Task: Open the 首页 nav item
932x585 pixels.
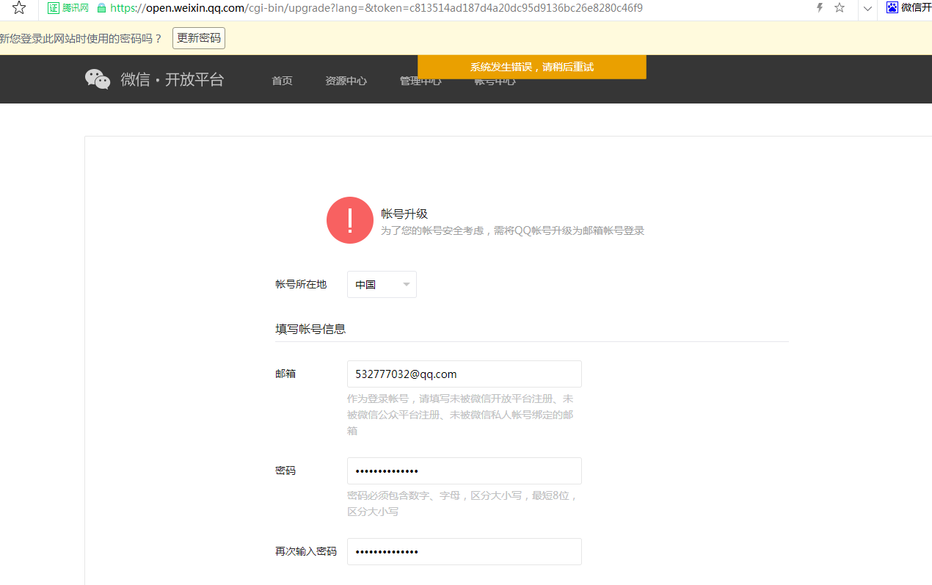Action: tap(282, 81)
